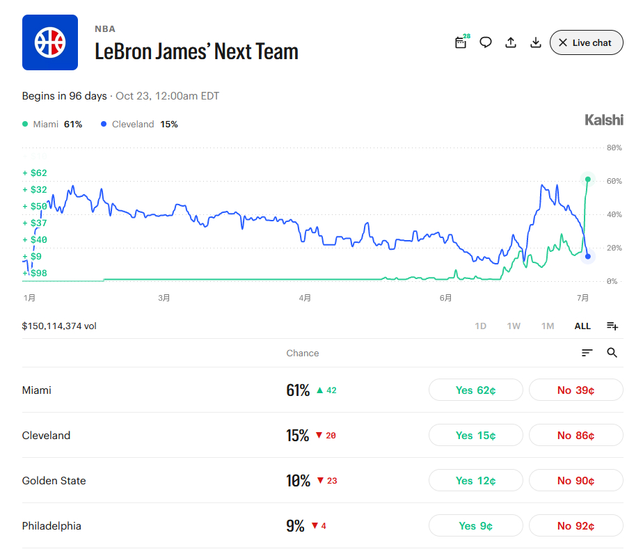Viewport: 643px width, 556px height.
Task: Click the Philadelphia row name
Action: tap(51, 525)
